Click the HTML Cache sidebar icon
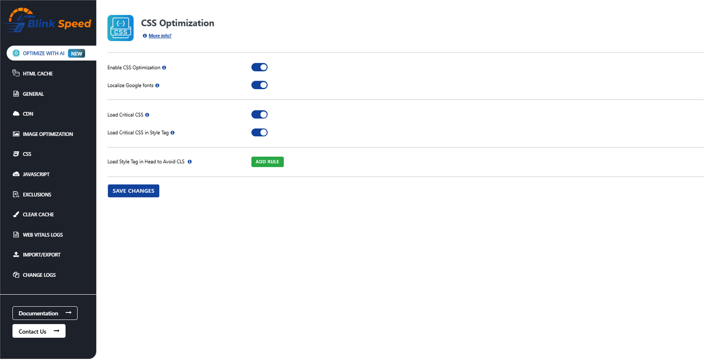Image resolution: width=714 pixels, height=361 pixels. coord(16,73)
